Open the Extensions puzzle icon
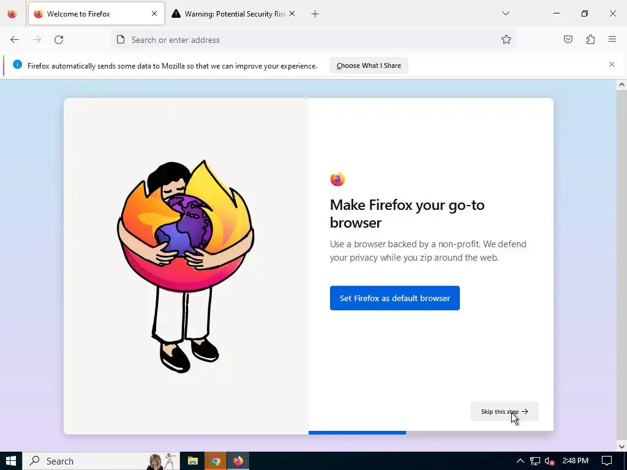Image resolution: width=627 pixels, height=470 pixels. tap(591, 39)
